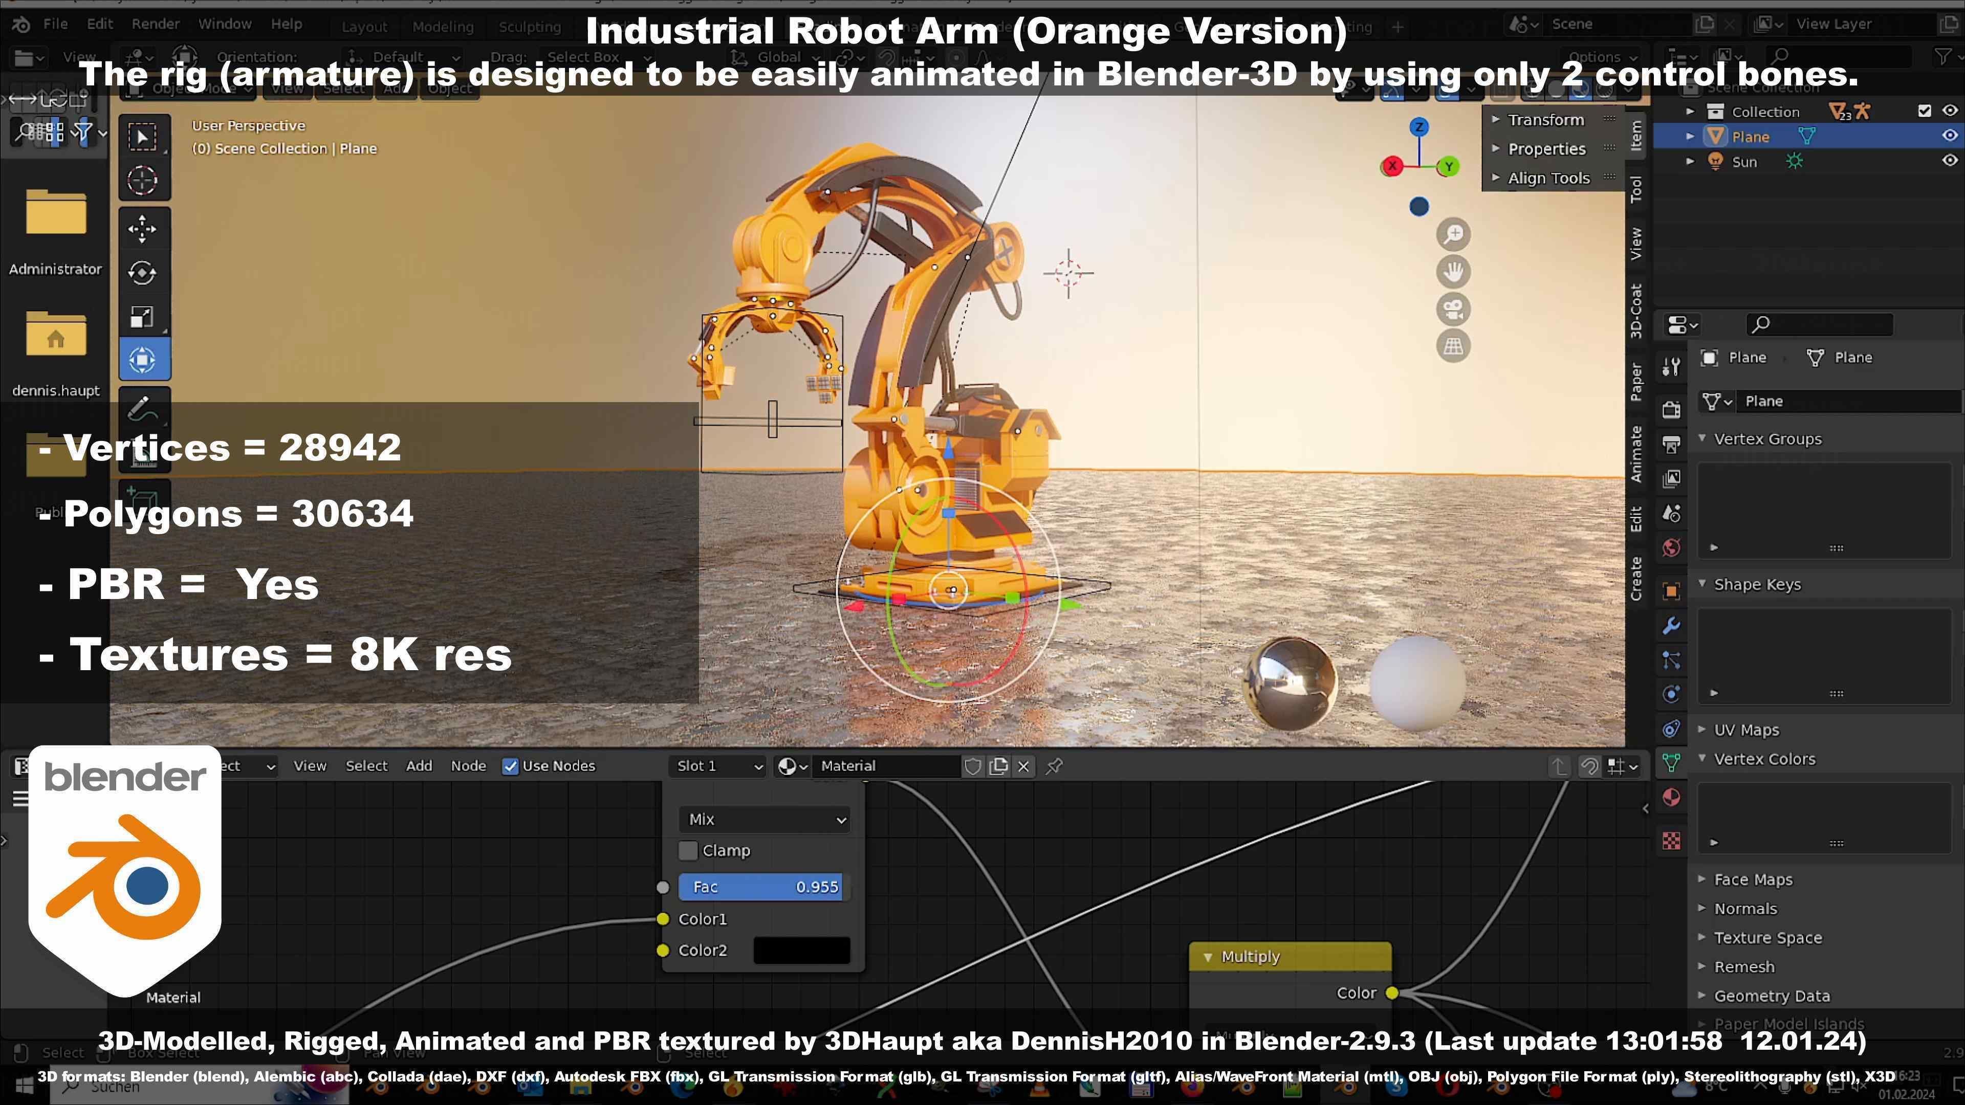Hide Plane object via eye icon
1965x1105 pixels.
[1950, 136]
